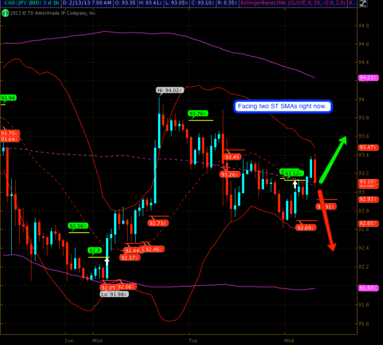Select the Hi: 94.02 high marker
This screenshot has width=383, height=345.
pos(171,90)
